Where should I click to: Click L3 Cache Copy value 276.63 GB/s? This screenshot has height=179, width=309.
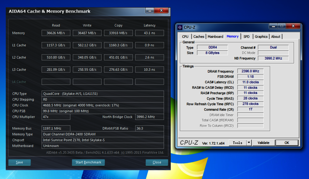pos(118,70)
